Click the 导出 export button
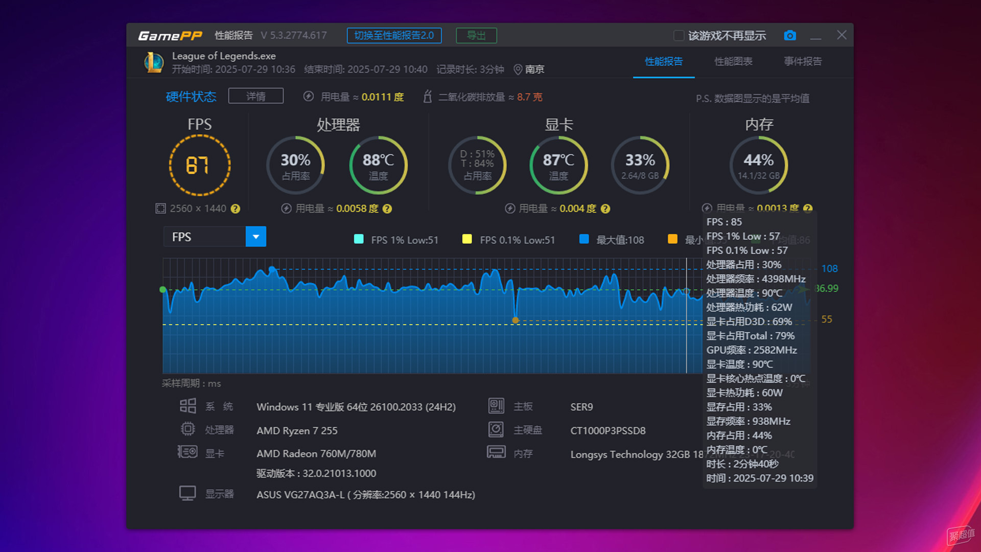The width and height of the screenshot is (981, 552). tap(476, 35)
